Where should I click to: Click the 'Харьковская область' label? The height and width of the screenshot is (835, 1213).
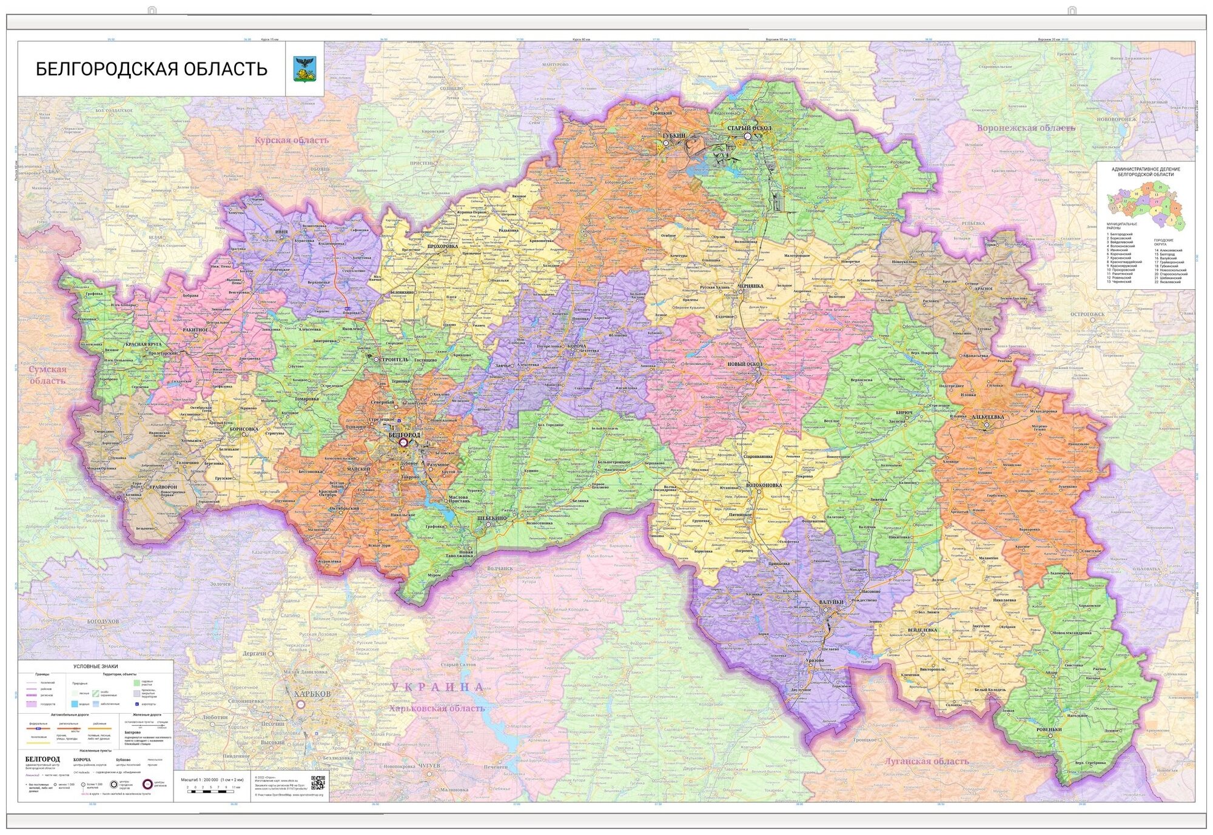coord(437,708)
